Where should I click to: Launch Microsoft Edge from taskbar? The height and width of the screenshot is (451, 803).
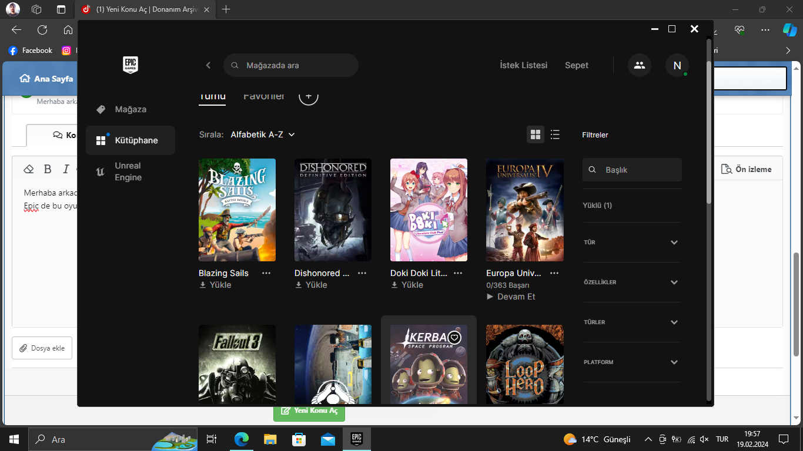pyautogui.click(x=242, y=439)
